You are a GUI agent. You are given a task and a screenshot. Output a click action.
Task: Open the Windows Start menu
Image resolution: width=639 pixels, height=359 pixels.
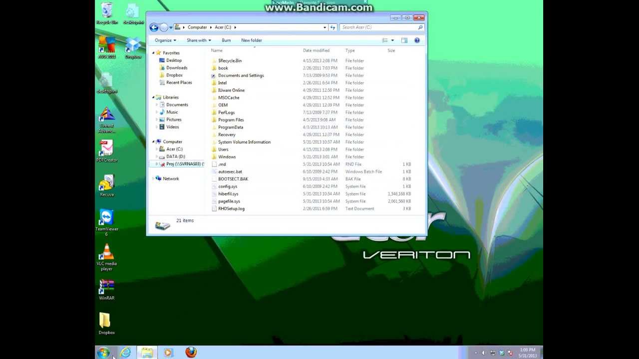103,353
